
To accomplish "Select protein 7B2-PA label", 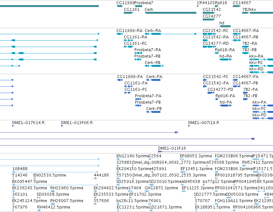I will (x=251, y=90).
